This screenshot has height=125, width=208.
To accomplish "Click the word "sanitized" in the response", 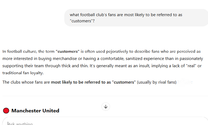I will click(x=134, y=59).
